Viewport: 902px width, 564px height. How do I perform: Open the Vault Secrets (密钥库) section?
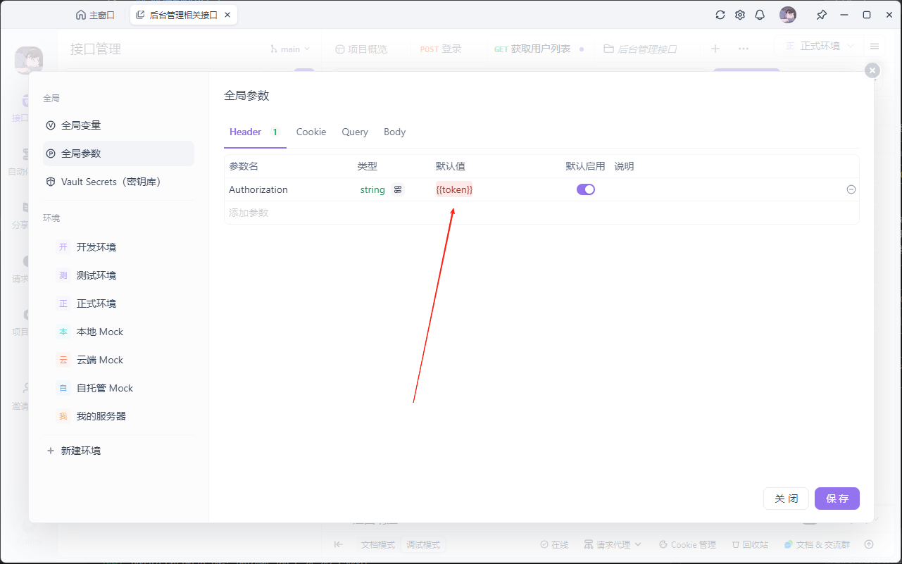coord(111,182)
